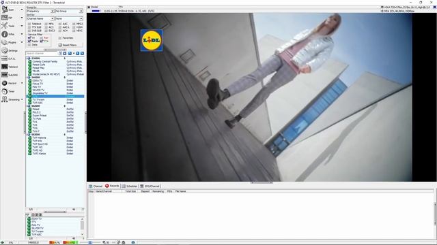Uncheck the TV service filter
Image resolution: width=437 pixels, height=245 pixels.
(29, 38)
